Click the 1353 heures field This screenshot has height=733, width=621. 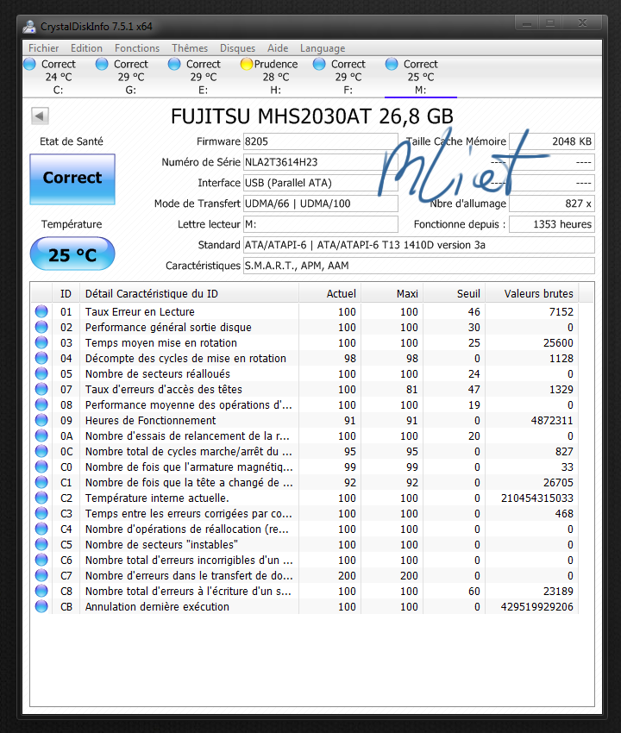coord(552,224)
